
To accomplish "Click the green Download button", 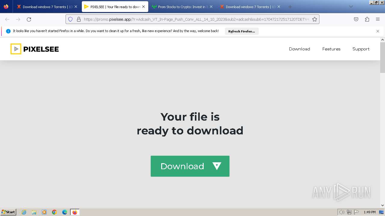I will pyautogui.click(x=190, y=166).
